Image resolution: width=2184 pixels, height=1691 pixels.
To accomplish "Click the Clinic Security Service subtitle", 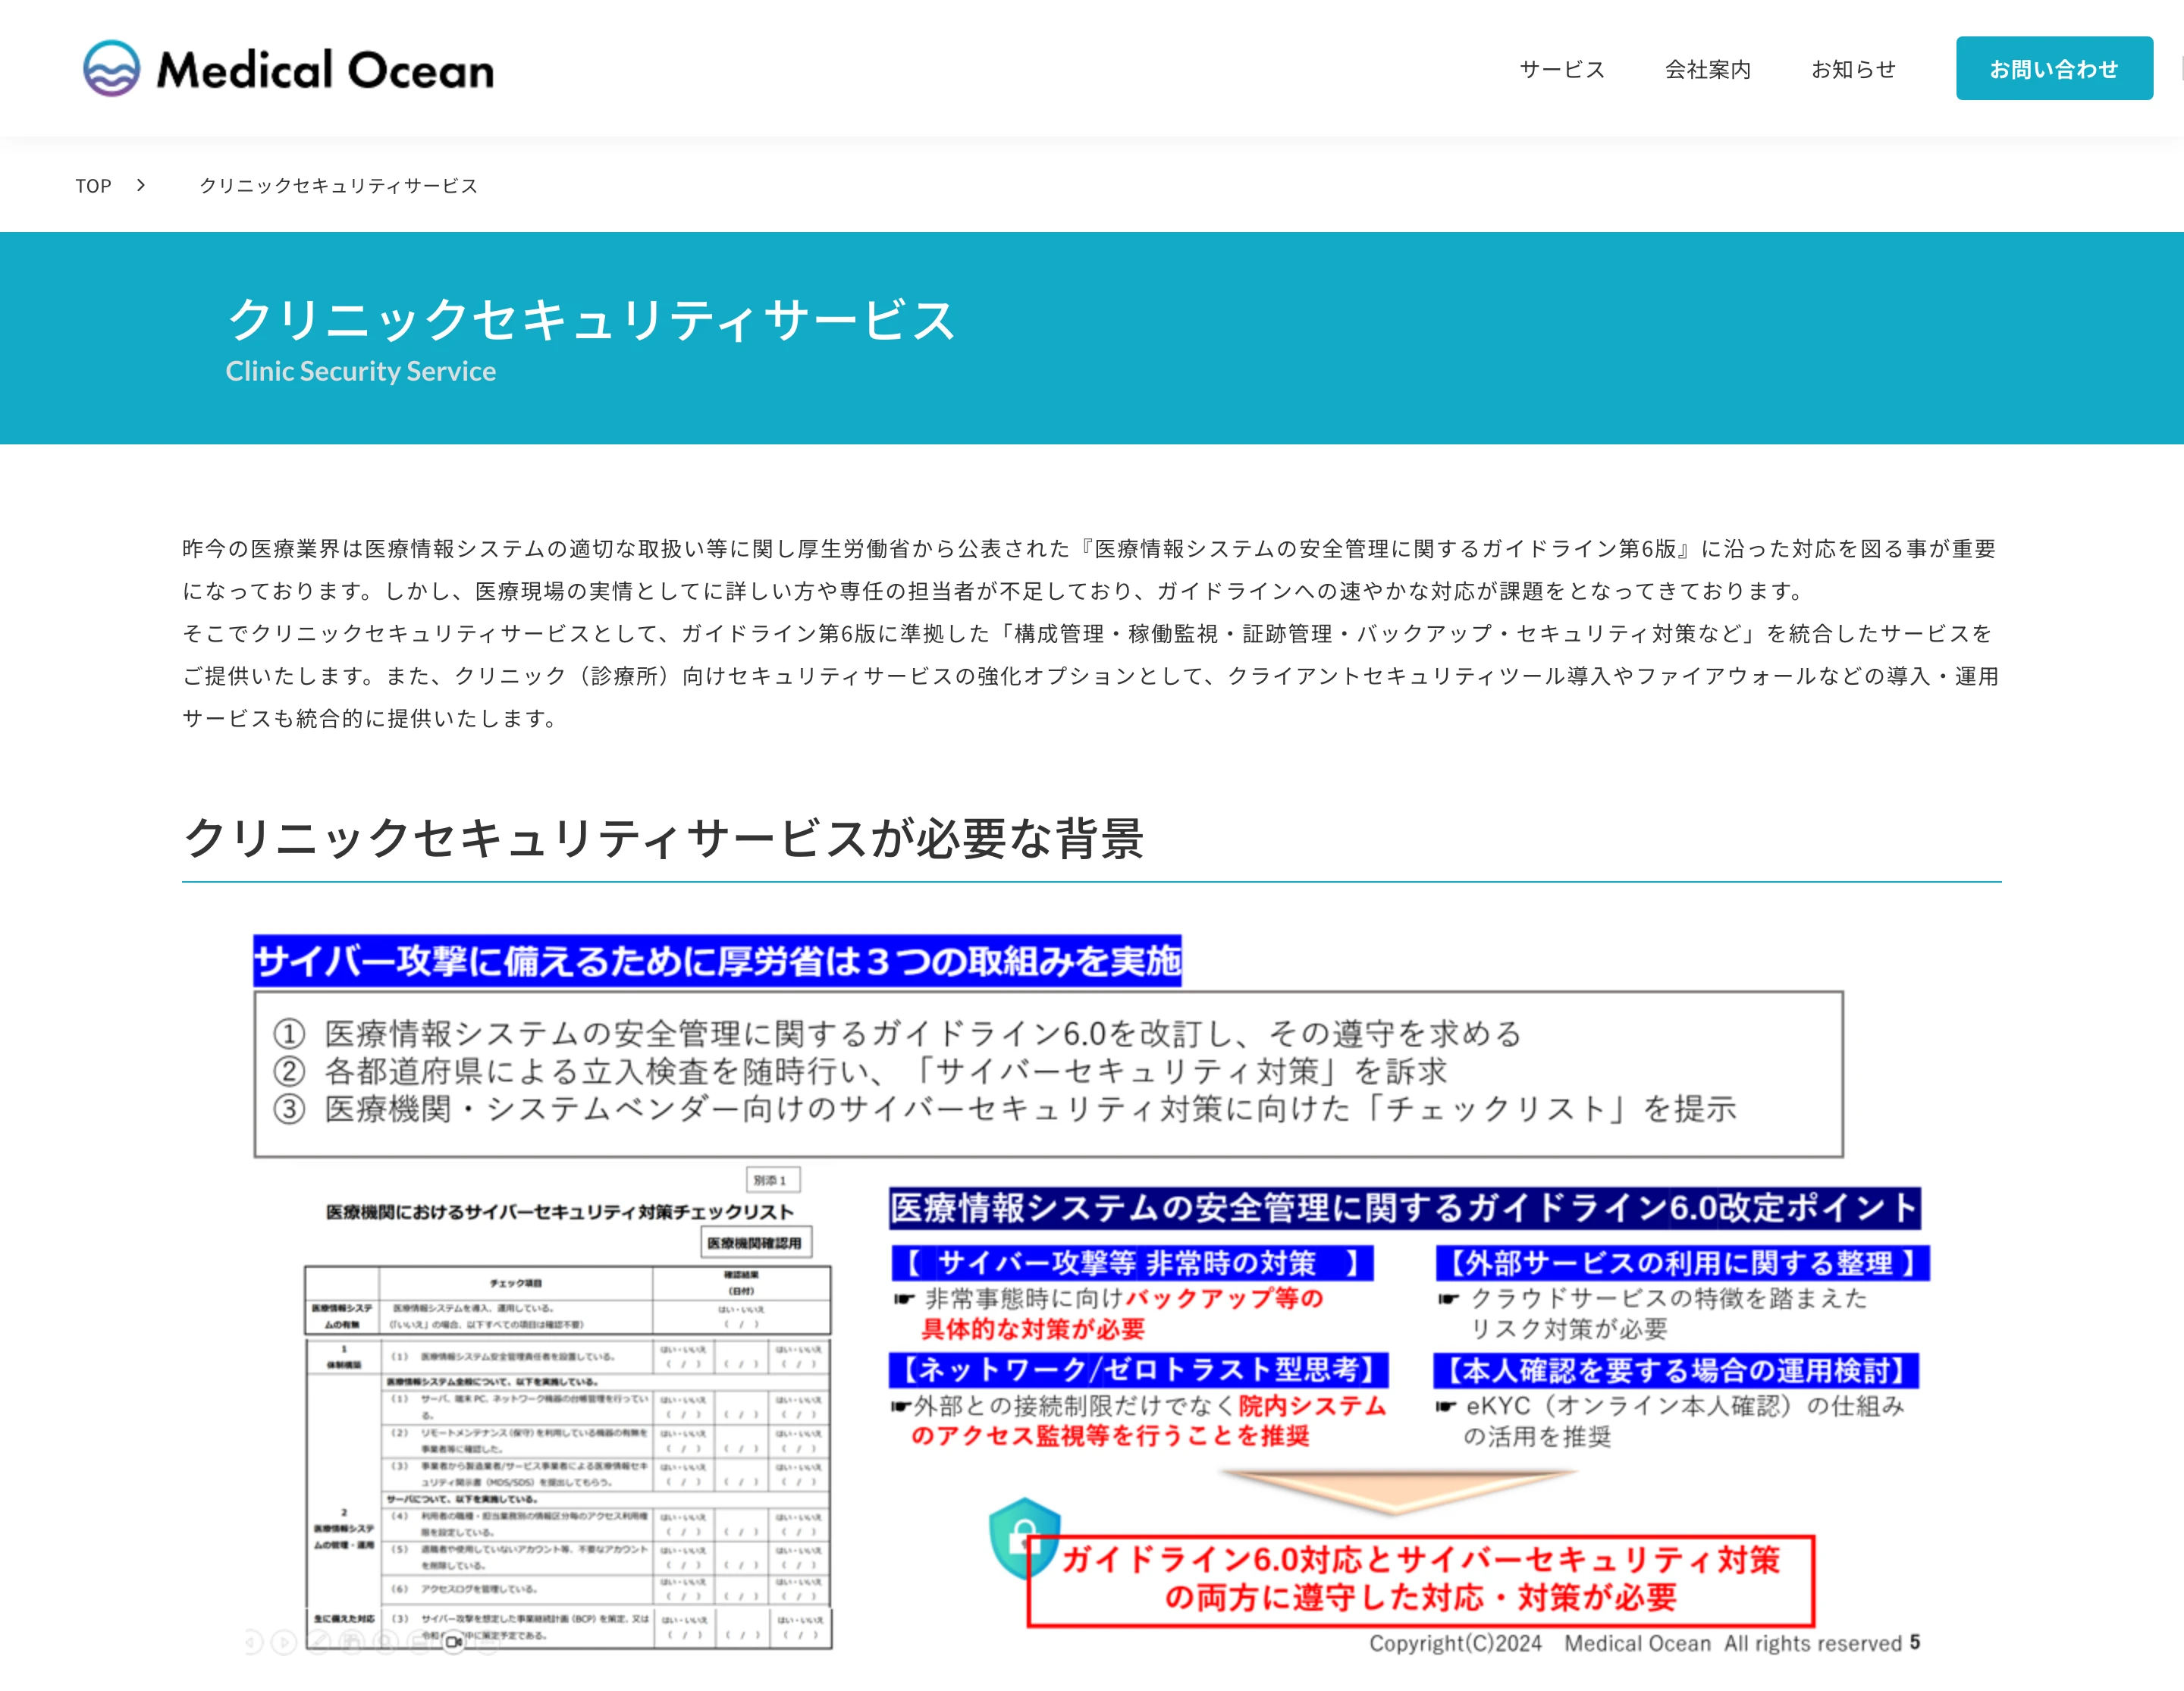I will pos(361,371).
